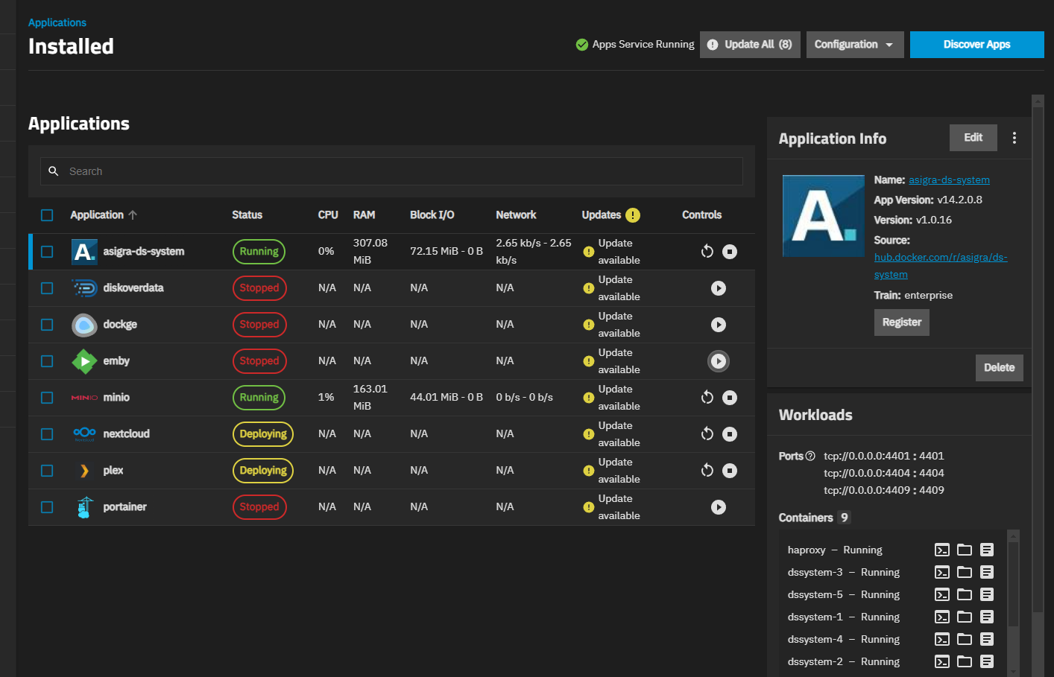Stop the minio application
This screenshot has height=677, width=1054.
pyautogui.click(x=730, y=398)
